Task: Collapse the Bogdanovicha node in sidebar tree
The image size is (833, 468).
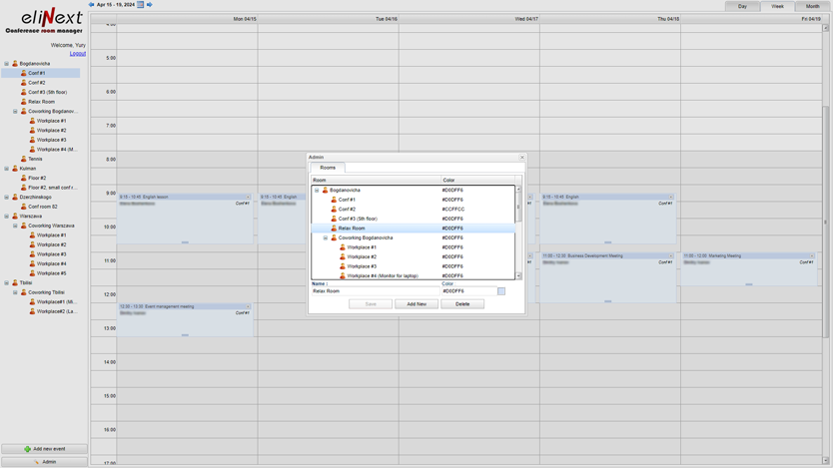Action: tap(6, 64)
